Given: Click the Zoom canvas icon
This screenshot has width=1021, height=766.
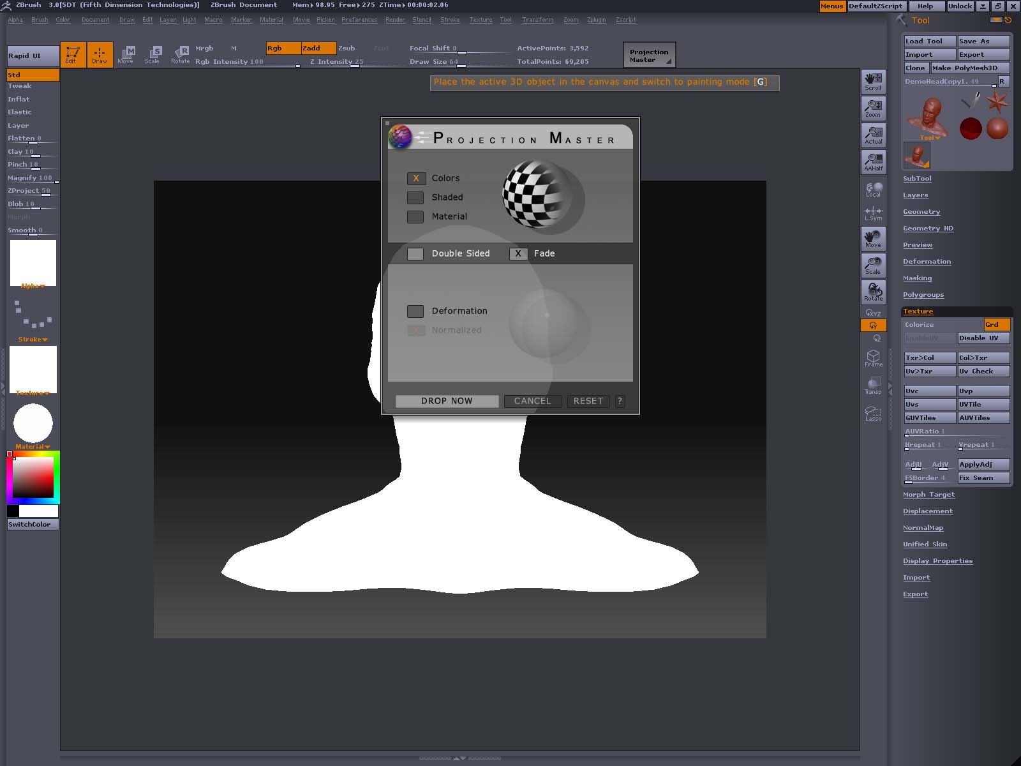Looking at the screenshot, I should 873,108.
